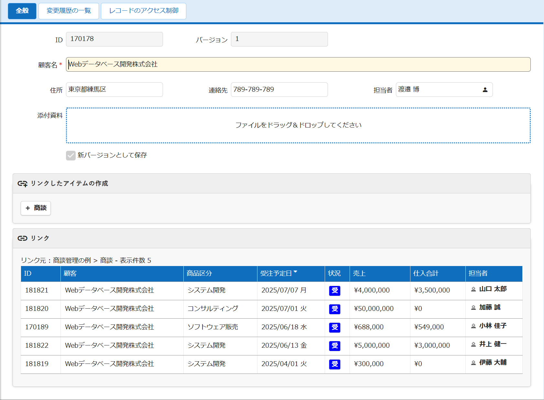Collapse the リンク section header

(272, 238)
